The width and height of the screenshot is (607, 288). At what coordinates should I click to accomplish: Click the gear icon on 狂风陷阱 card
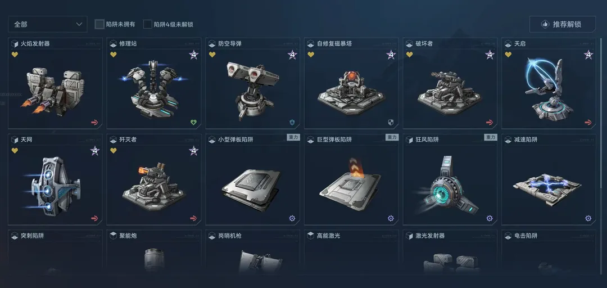[490, 218]
